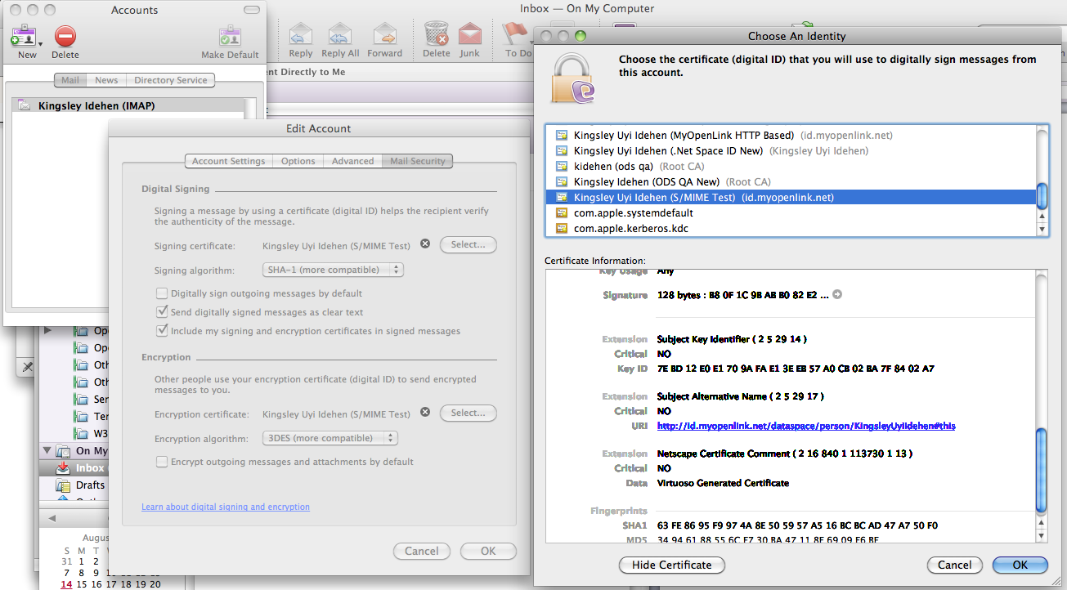Click the trash Delete icon in Inbox toolbar
The image size is (1067, 590).
click(437, 35)
